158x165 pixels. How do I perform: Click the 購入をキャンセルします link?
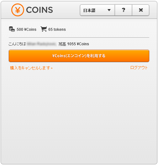31,68
